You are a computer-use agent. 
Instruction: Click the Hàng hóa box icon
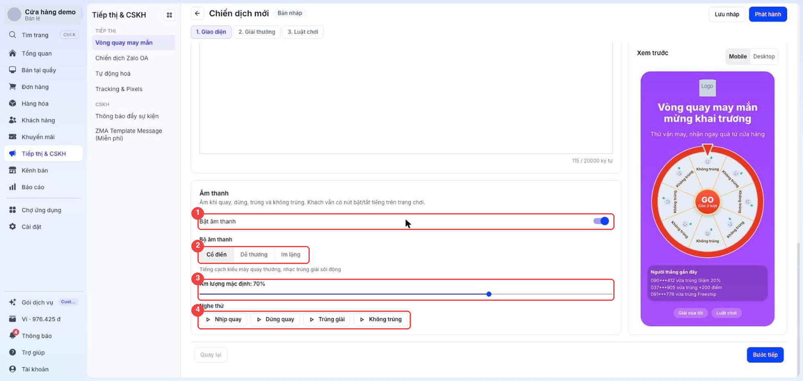(13, 104)
